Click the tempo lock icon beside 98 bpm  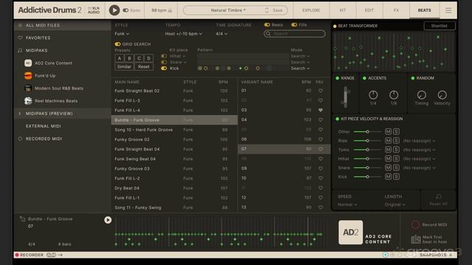click(170, 10)
